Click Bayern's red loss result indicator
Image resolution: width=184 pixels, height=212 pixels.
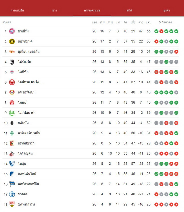pos(161,31)
